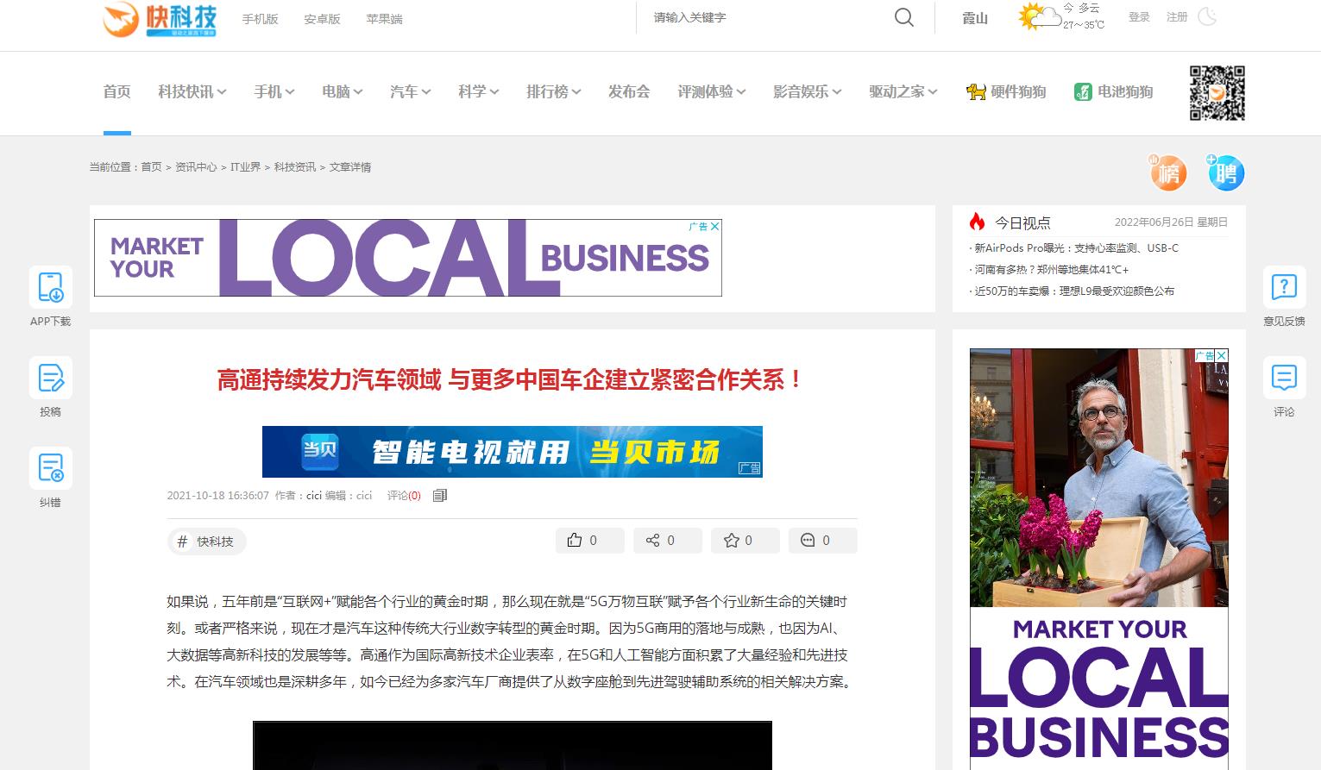Open the 评论 sidebar icon on right
The width and height of the screenshot is (1321, 770).
point(1284,378)
